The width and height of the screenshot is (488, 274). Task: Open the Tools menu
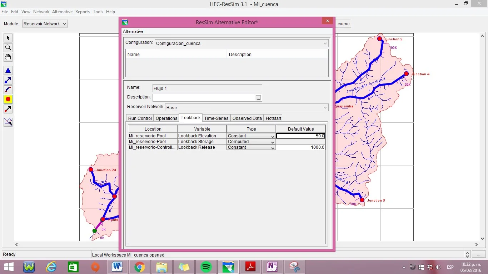coord(98,12)
